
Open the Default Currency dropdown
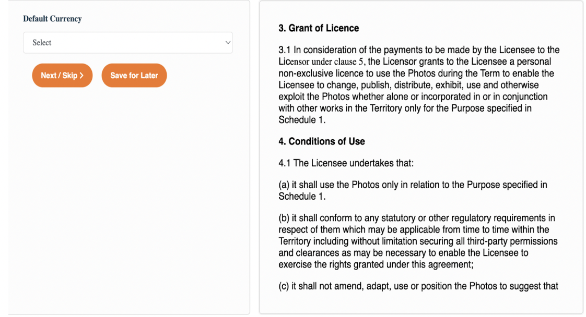click(x=128, y=43)
